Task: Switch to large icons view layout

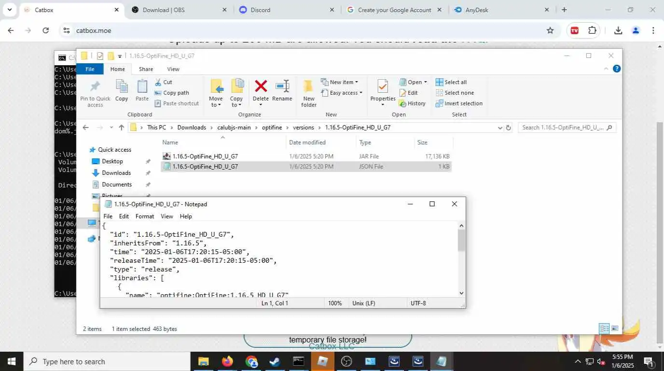Action: pyautogui.click(x=615, y=328)
